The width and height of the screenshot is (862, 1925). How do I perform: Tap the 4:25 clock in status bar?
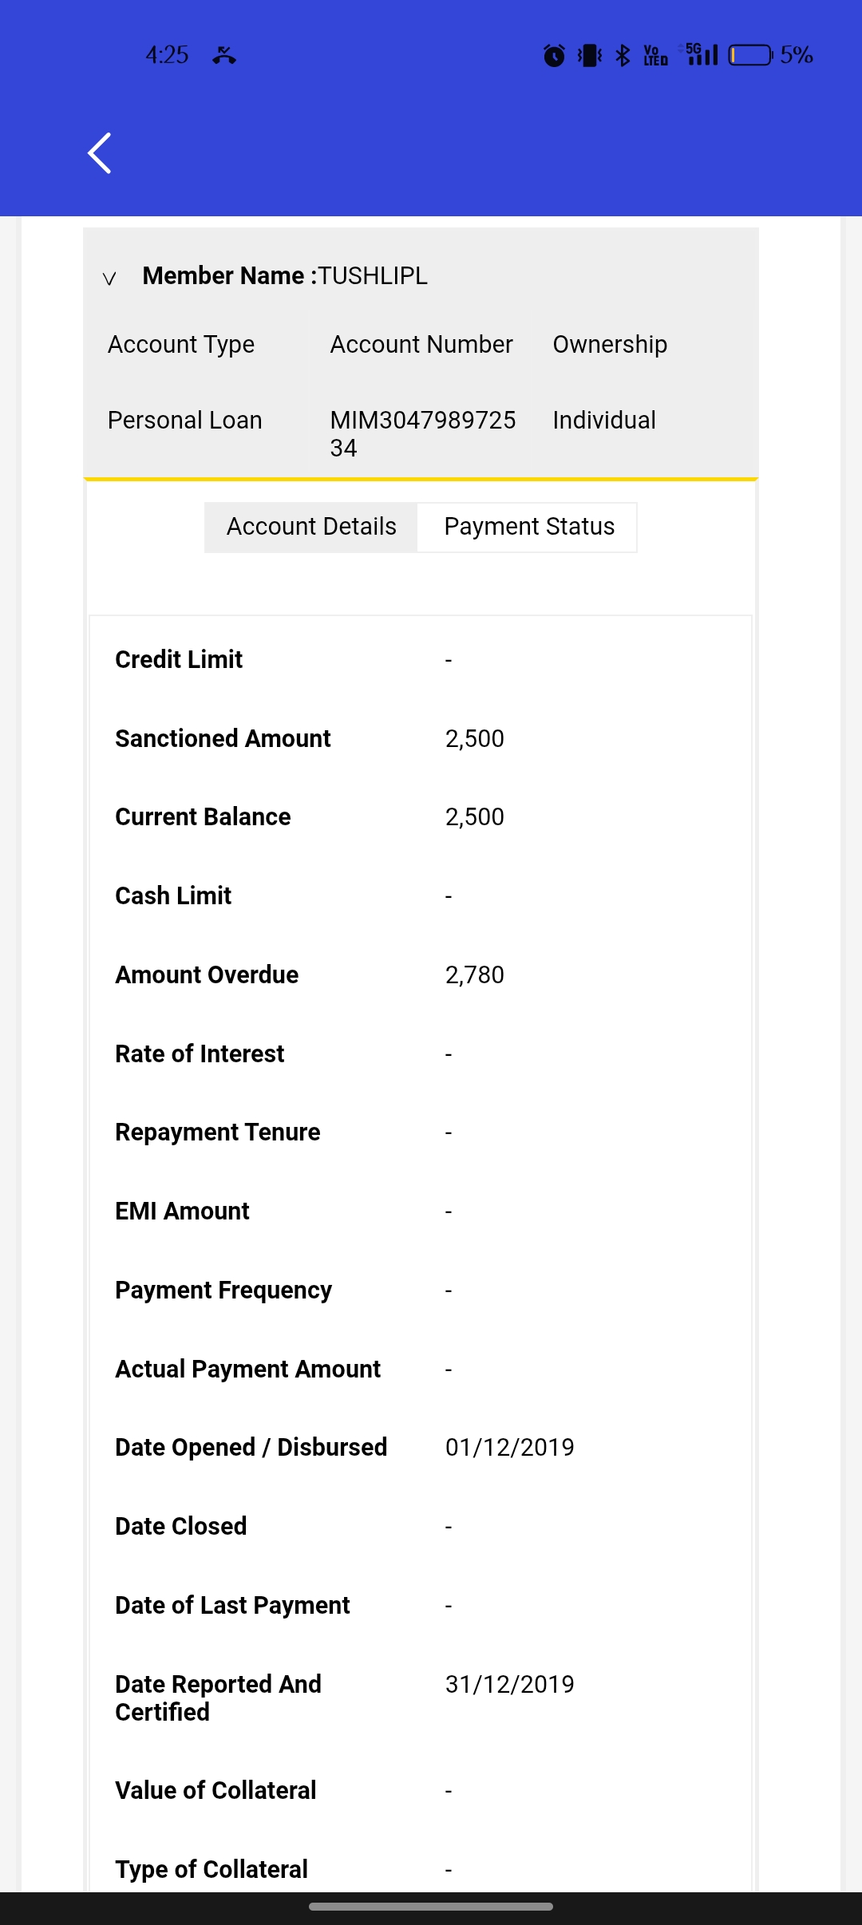167,55
